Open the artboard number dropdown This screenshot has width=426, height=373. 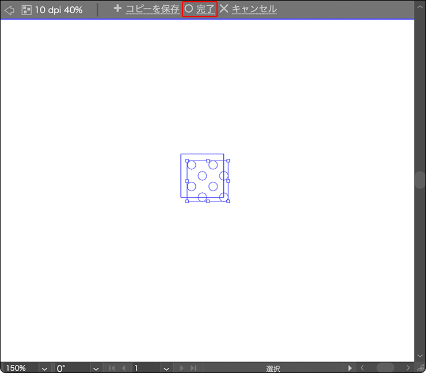166,368
